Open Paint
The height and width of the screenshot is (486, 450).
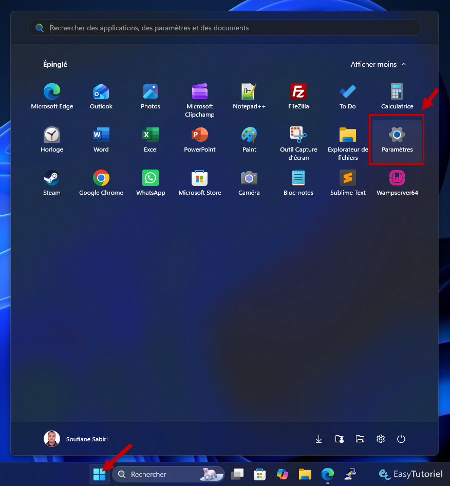tap(249, 140)
